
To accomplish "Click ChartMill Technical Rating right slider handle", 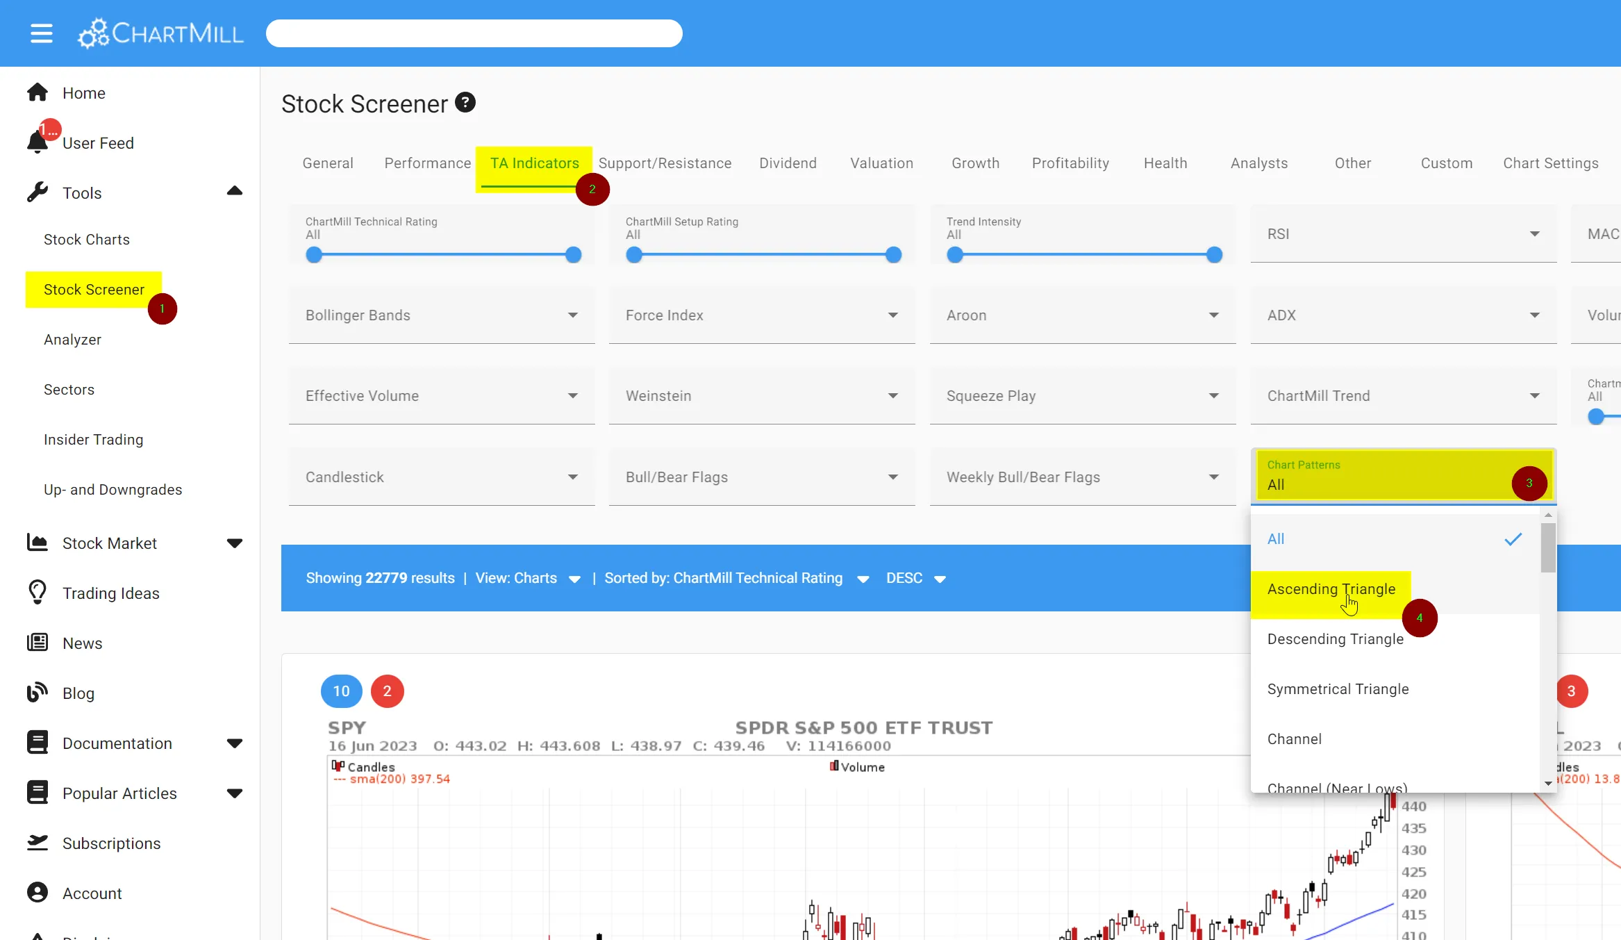I will (573, 255).
